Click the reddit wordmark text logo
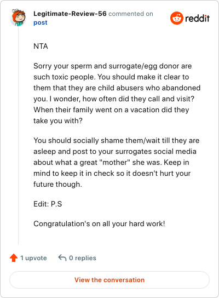219x298 pixels. (197, 19)
